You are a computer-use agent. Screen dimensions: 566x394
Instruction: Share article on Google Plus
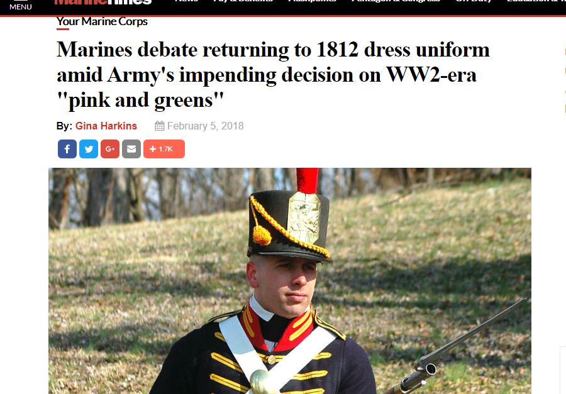[109, 149]
